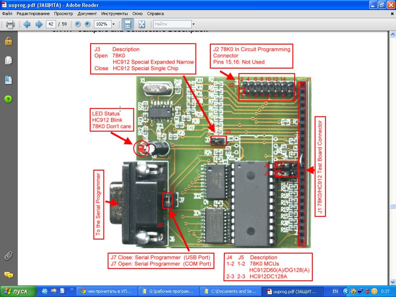396x297 pixels.
Task: Open the Найти search options dropdown
Action: coord(193,24)
